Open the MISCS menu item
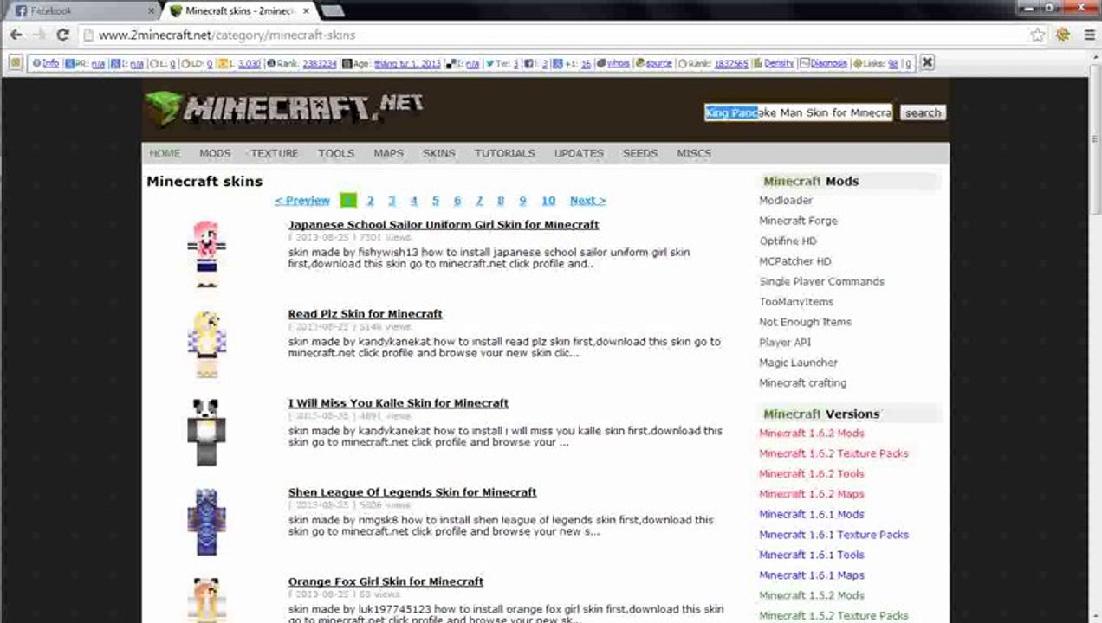This screenshot has width=1102, height=623. pos(694,153)
